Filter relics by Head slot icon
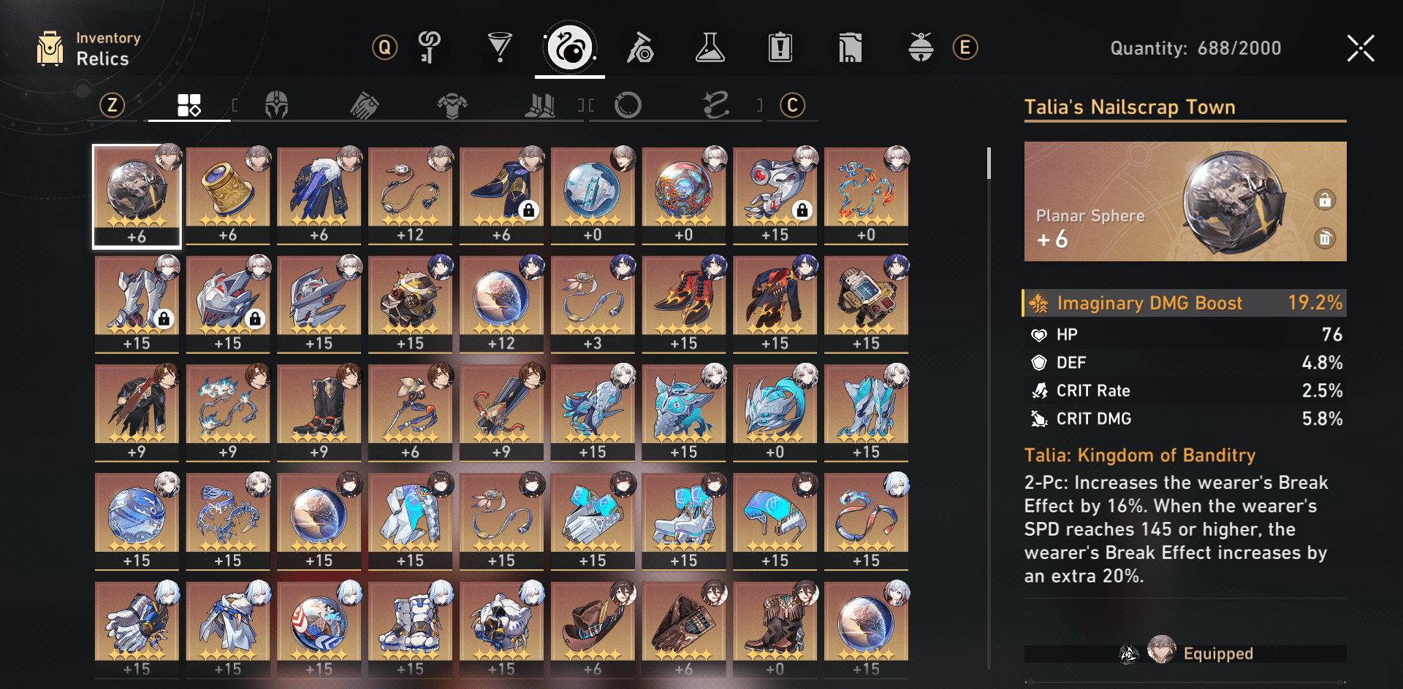This screenshot has height=689, width=1403. pos(276,105)
